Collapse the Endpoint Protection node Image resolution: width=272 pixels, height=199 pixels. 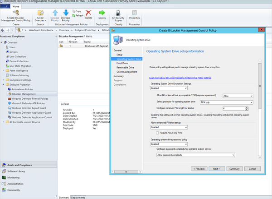[x=3, y=84]
